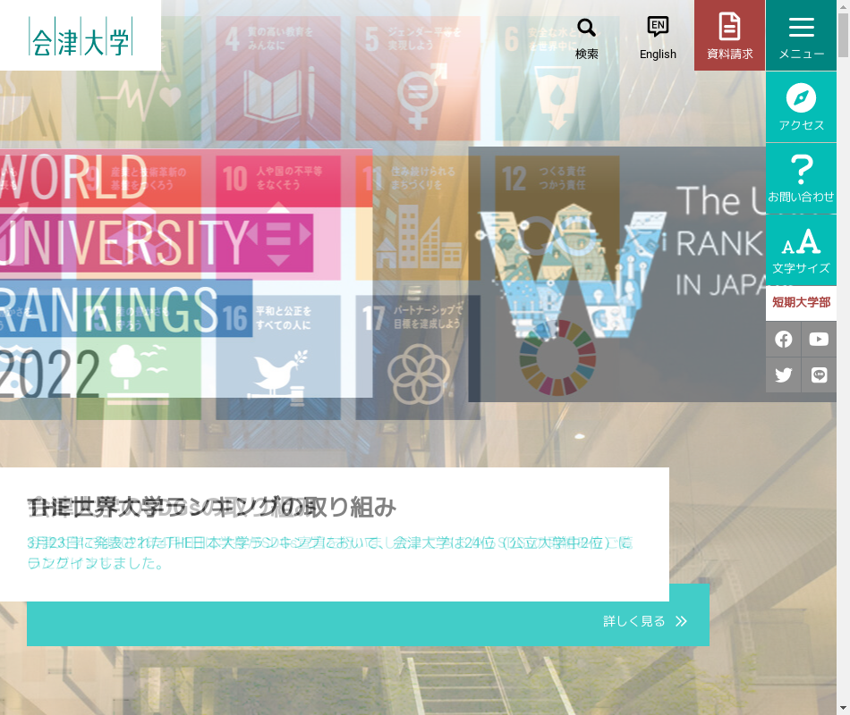Open the LINE account icon
This screenshot has height=715, width=850.
pos(819,375)
